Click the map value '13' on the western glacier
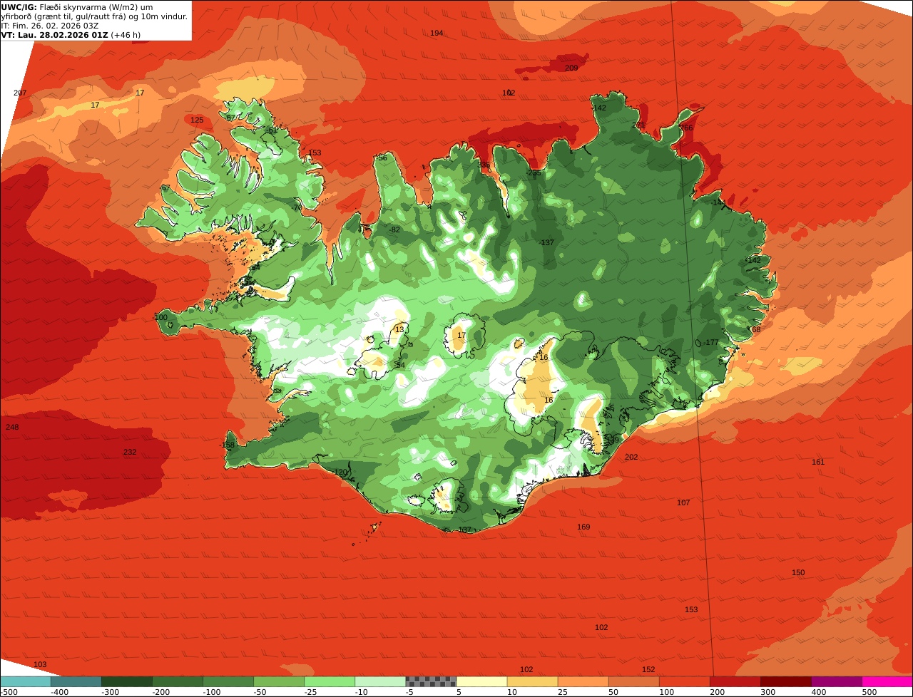Viewport: 913px width, 697px height. click(399, 329)
